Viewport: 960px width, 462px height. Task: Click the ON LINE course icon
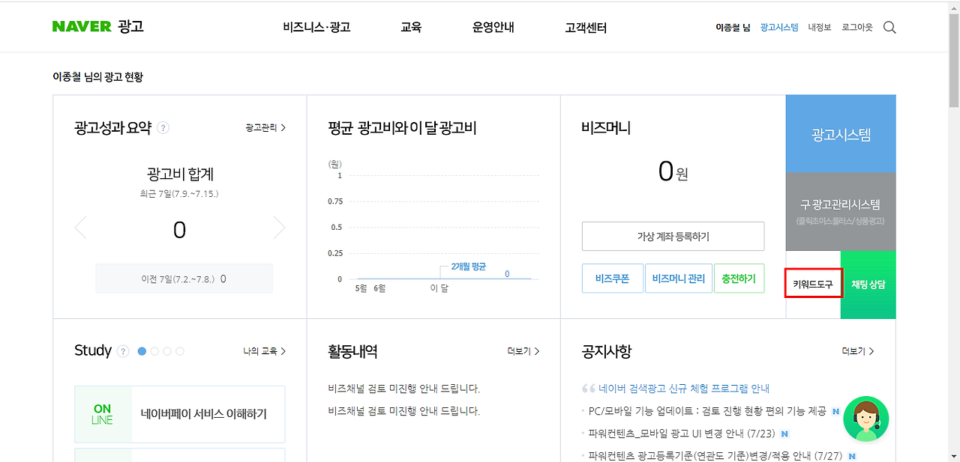tap(103, 414)
